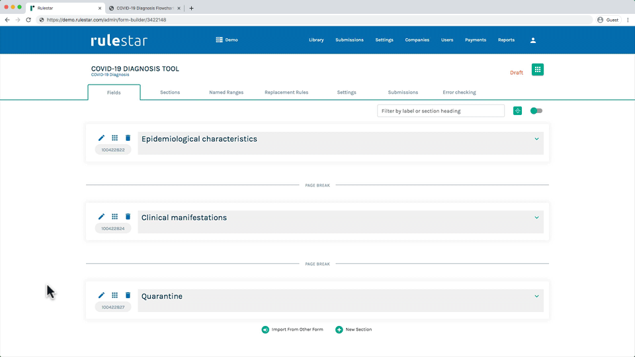635x357 pixels.
Task: Switch to the Named Ranges tab
Action: pyautogui.click(x=226, y=93)
